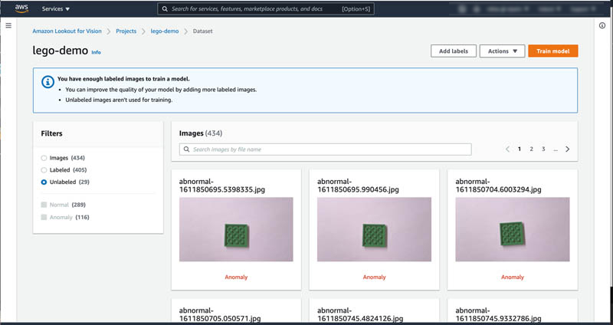Click file name abnormal-1611850695.990456.jpg
This screenshot has height=325, width=613.
(358, 185)
